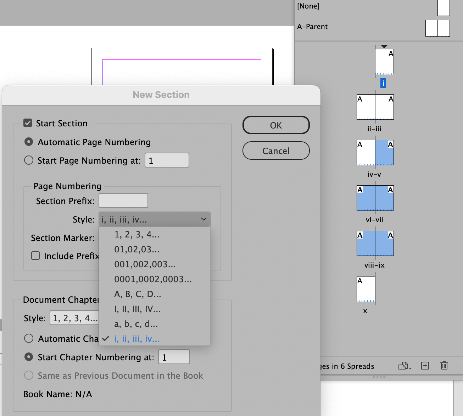The width and height of the screenshot is (463, 416).
Task: Enable the Include Prefix option
Action: point(35,255)
